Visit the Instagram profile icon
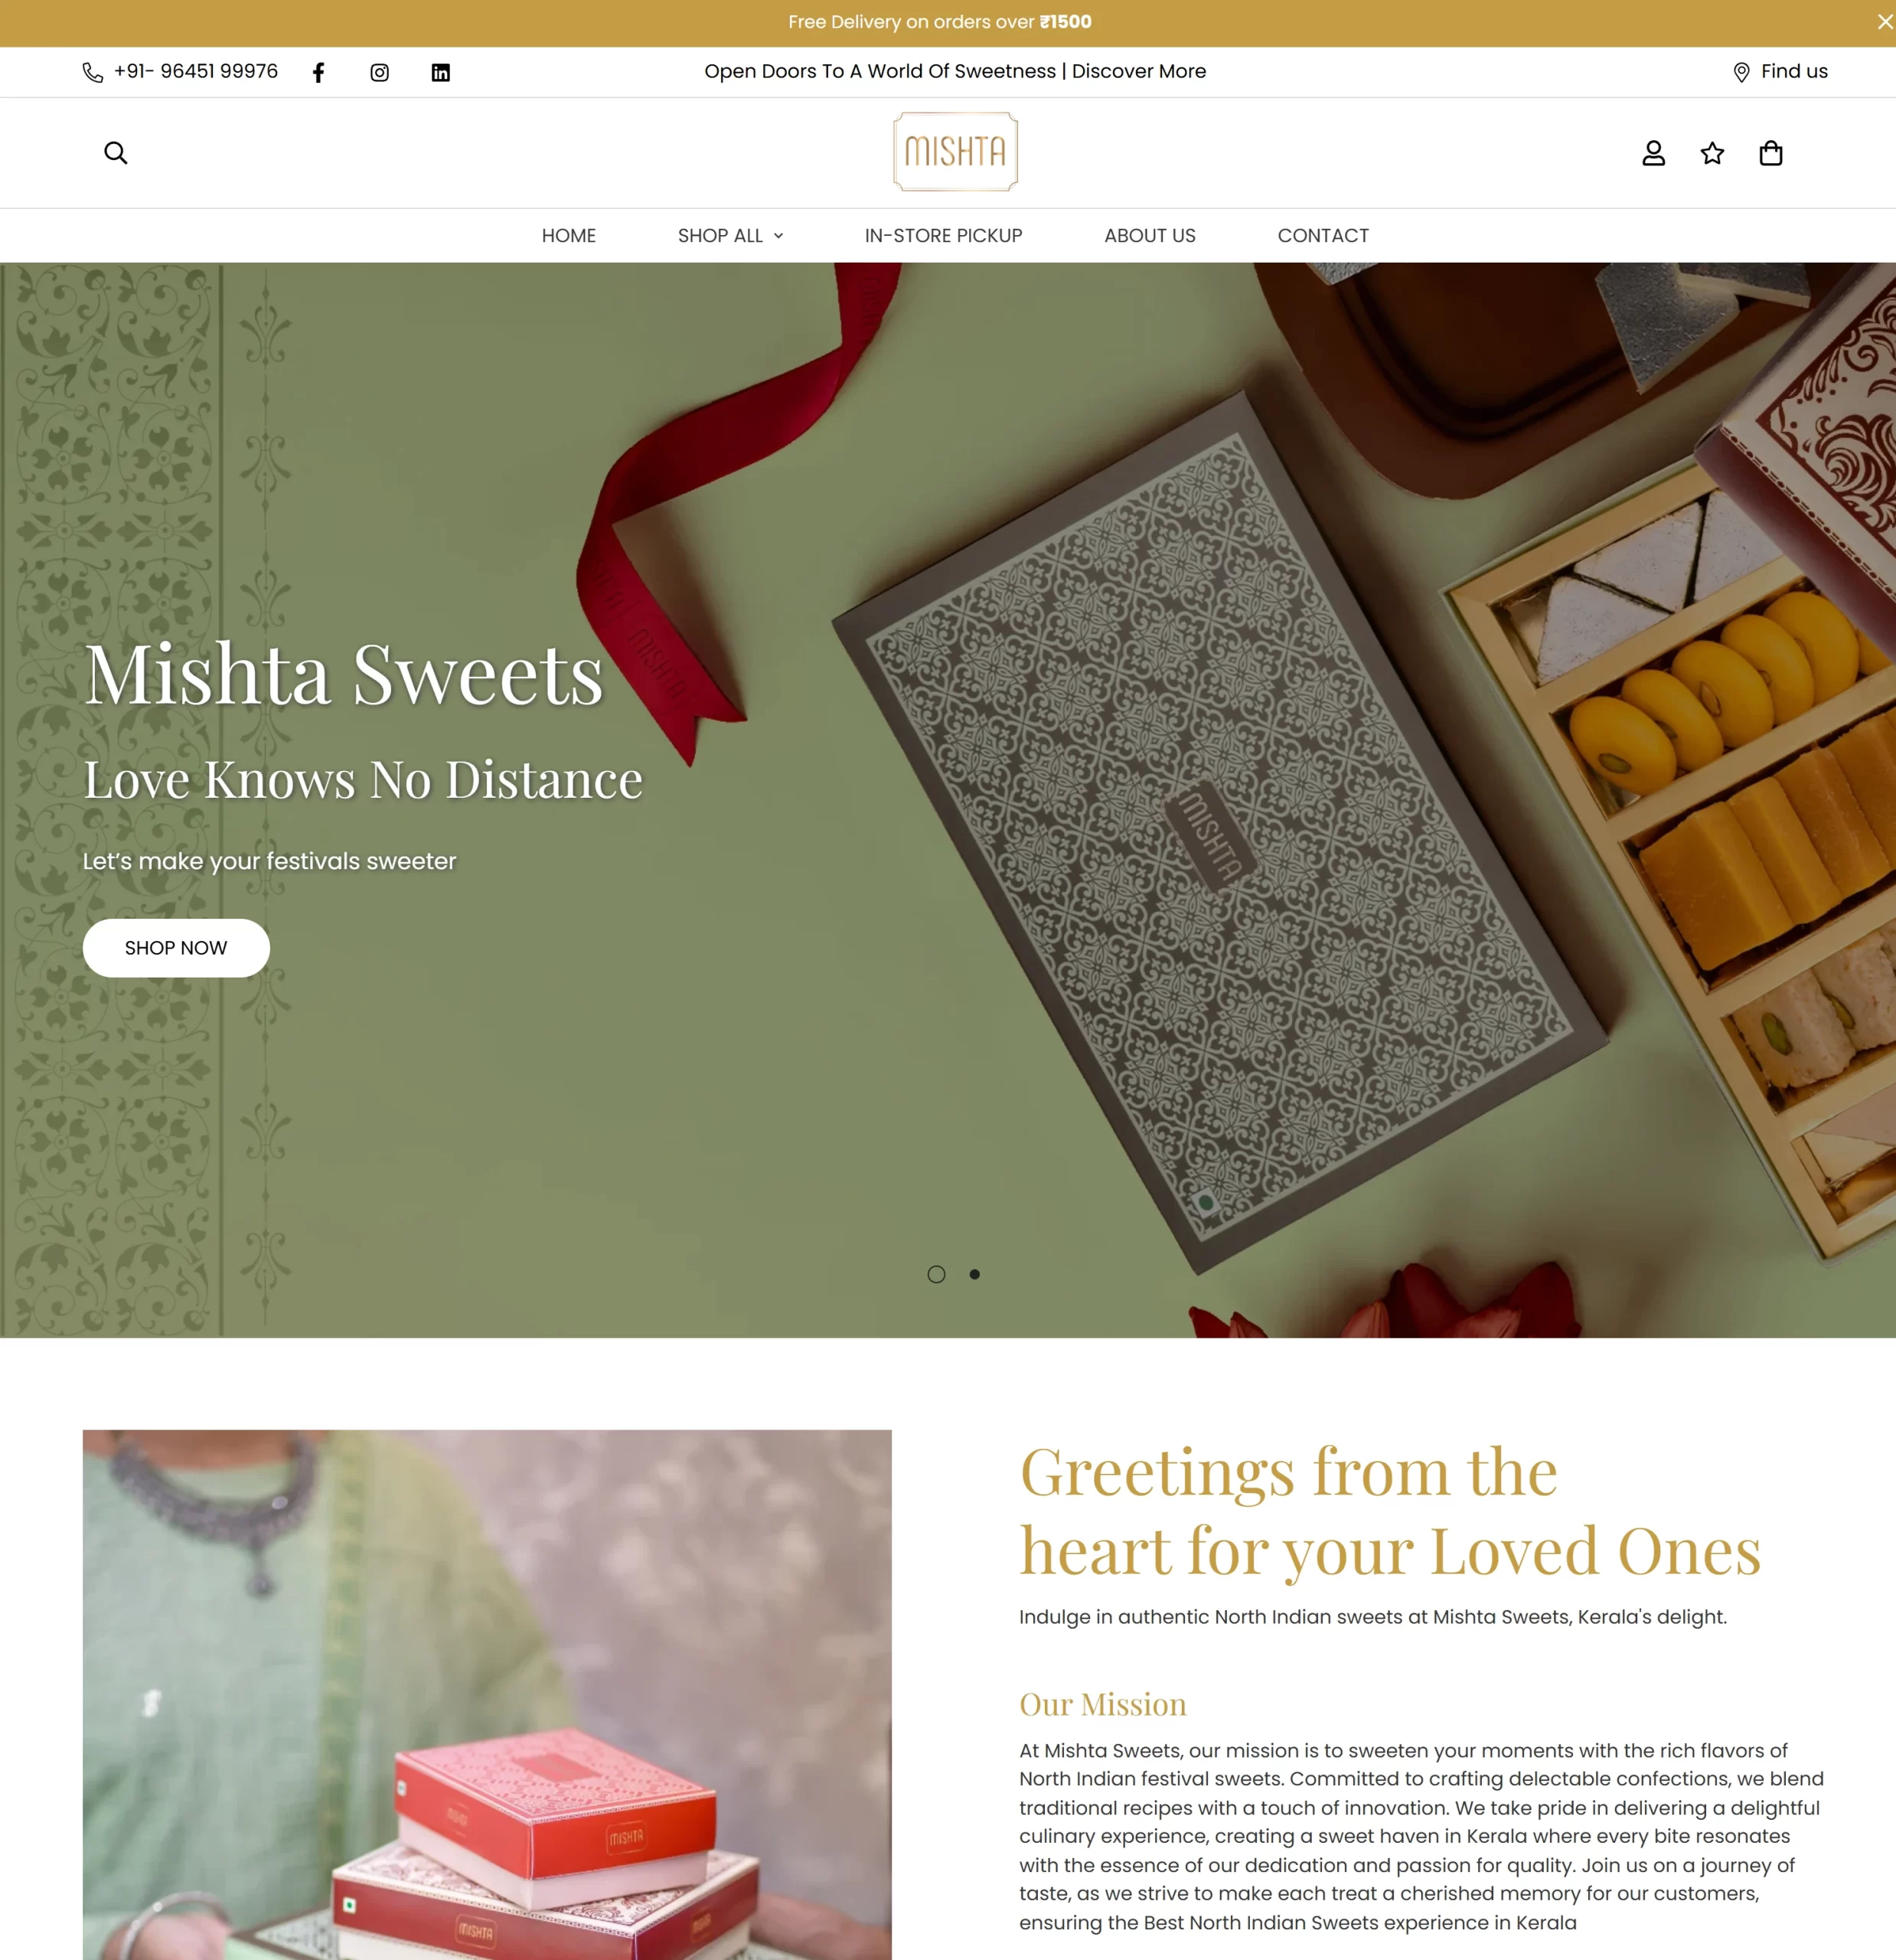The width and height of the screenshot is (1896, 1960). (x=380, y=73)
